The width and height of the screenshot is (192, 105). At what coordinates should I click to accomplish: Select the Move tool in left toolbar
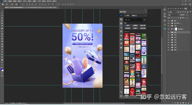click(2, 10)
